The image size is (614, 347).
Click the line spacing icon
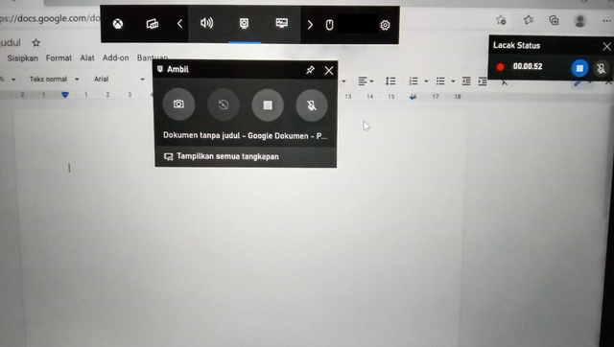point(390,81)
